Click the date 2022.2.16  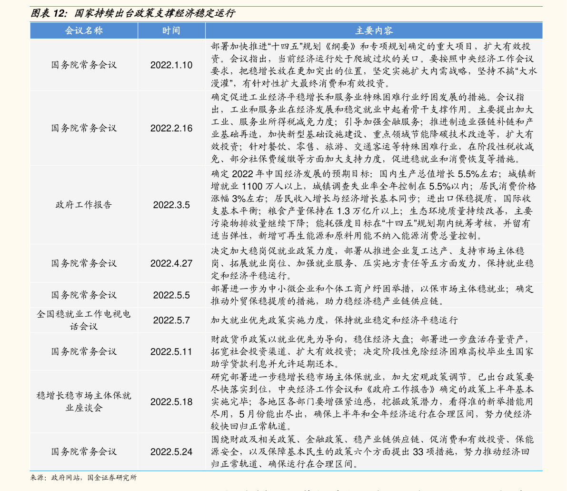tap(171, 128)
